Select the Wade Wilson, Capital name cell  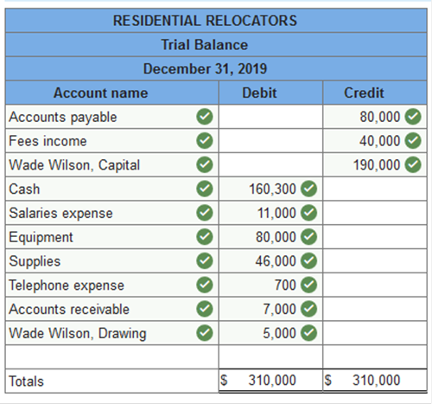[112, 164]
